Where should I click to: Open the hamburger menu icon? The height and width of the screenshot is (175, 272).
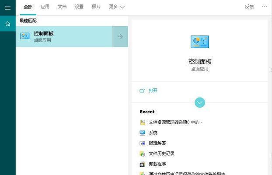[x=8, y=8]
